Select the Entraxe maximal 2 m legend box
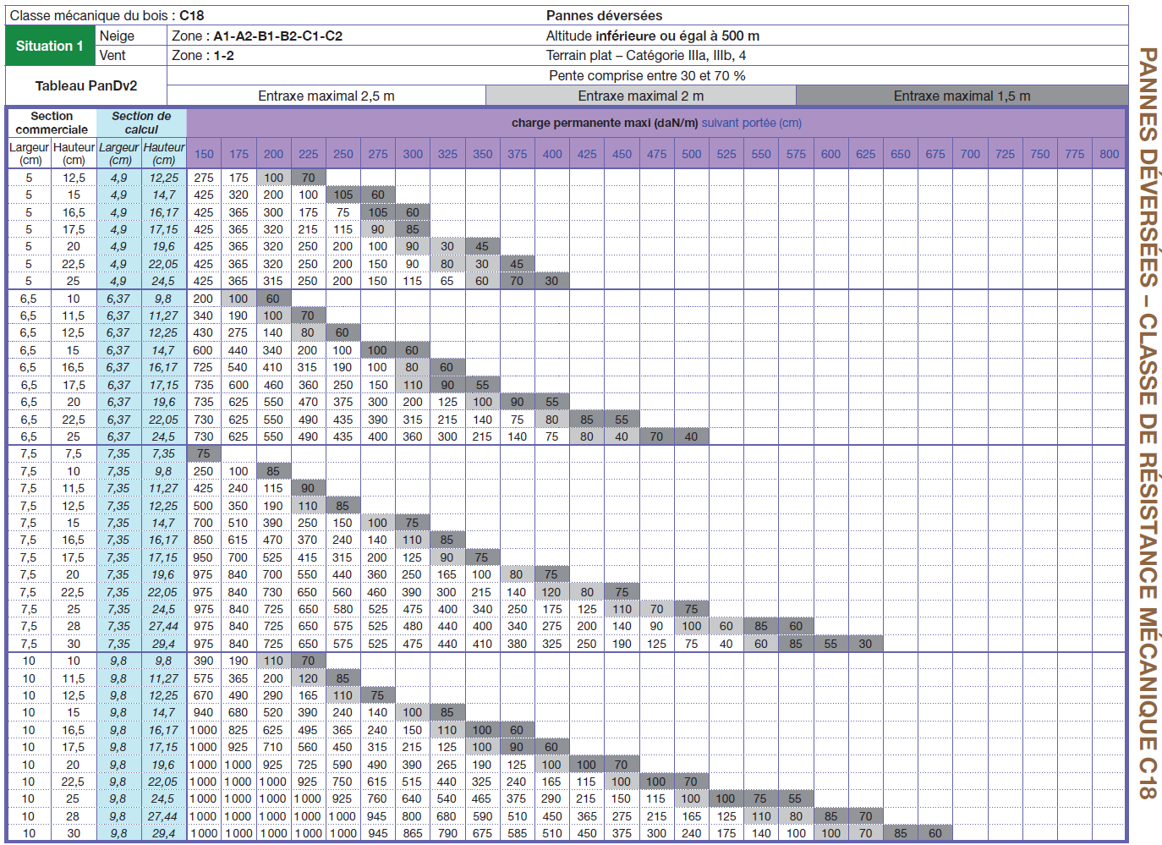This screenshot has height=845, width=1162. 640,96
